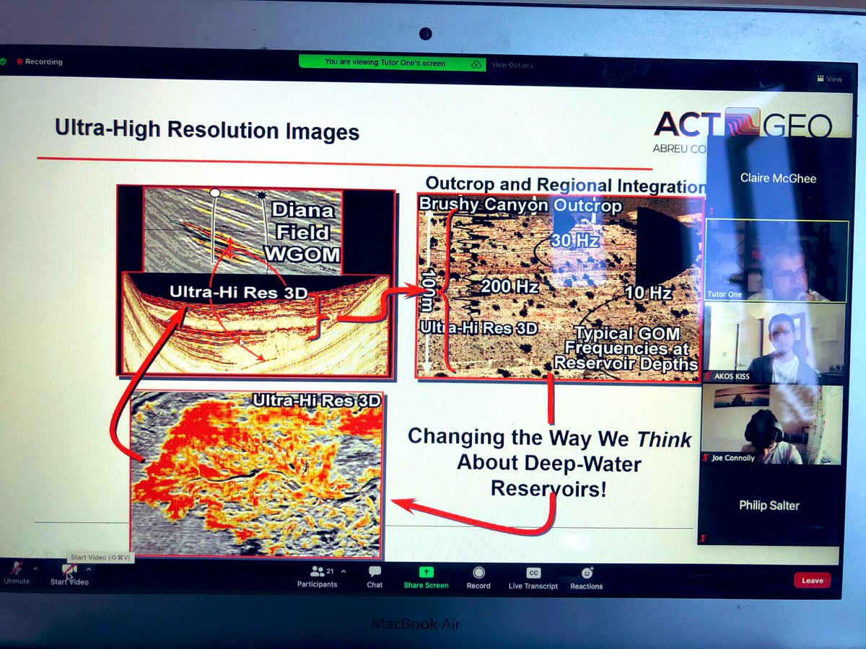866x649 pixels.
Task: Click the green encryption shield icon
Action: (4, 62)
